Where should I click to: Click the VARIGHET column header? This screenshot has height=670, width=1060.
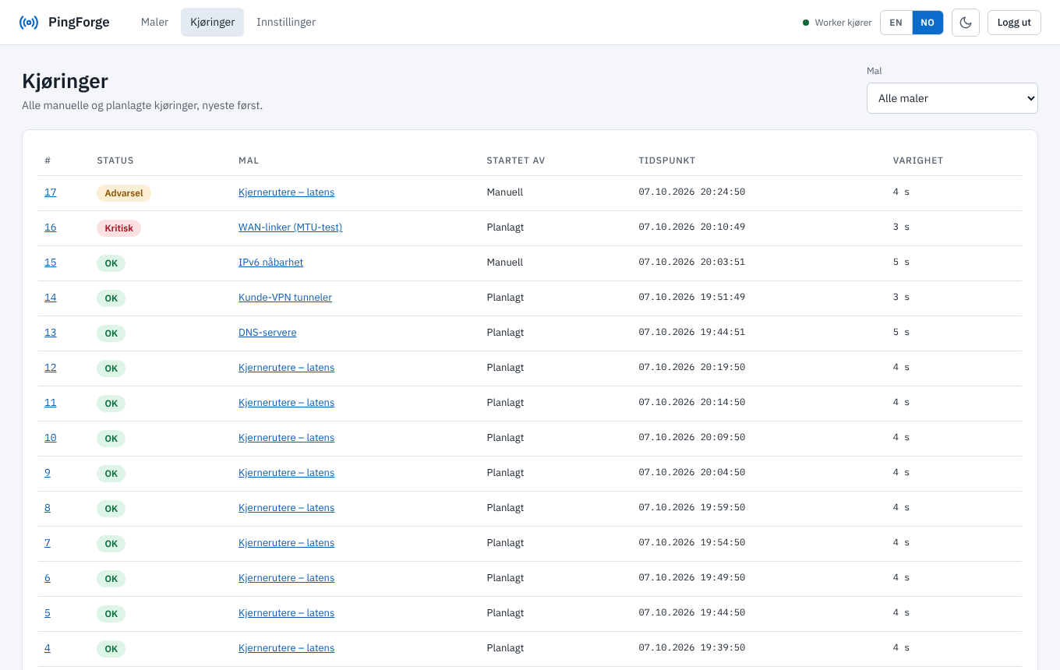click(918, 160)
